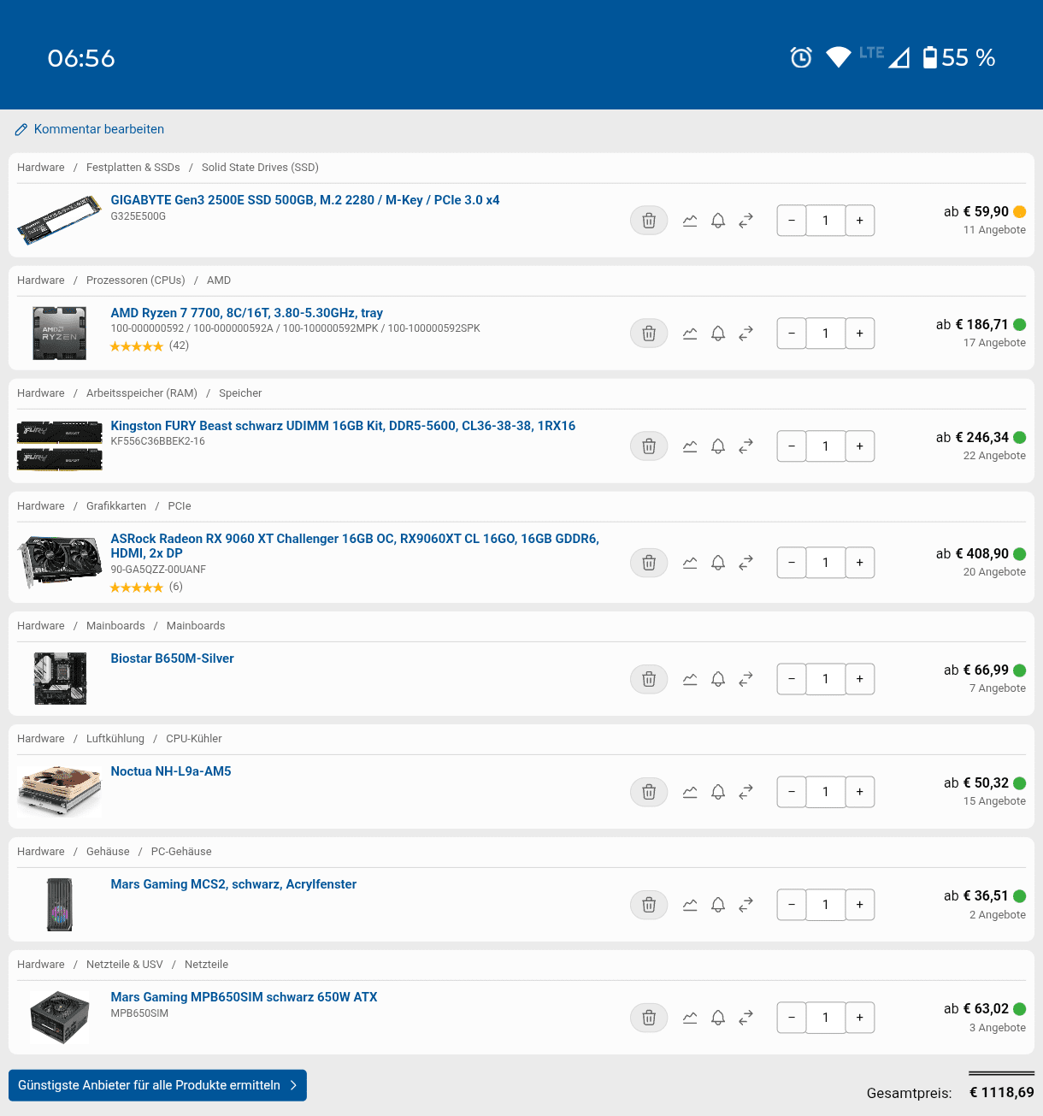Click Kommentar bearbeiten link
The width and height of the screenshot is (1043, 1116).
click(x=99, y=129)
